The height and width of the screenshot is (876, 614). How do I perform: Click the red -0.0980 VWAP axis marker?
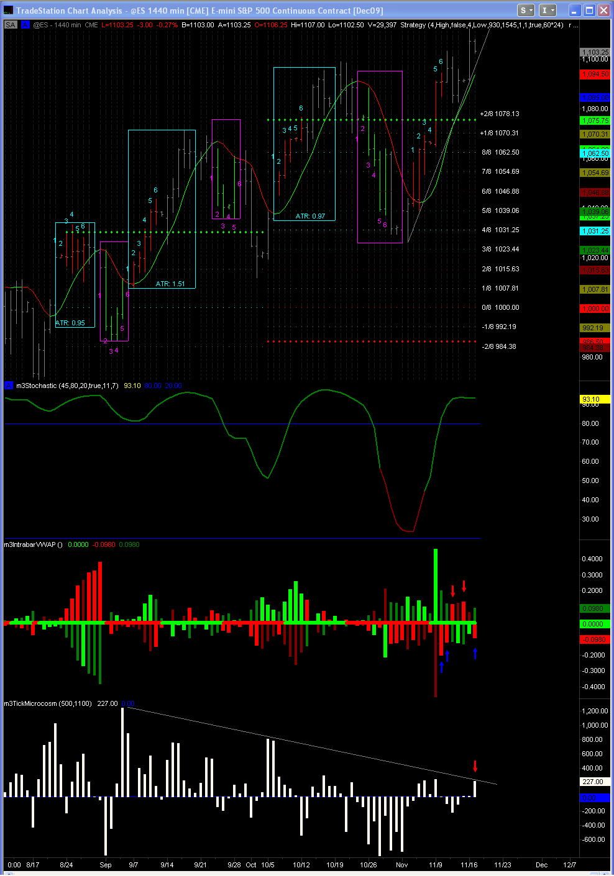point(595,639)
